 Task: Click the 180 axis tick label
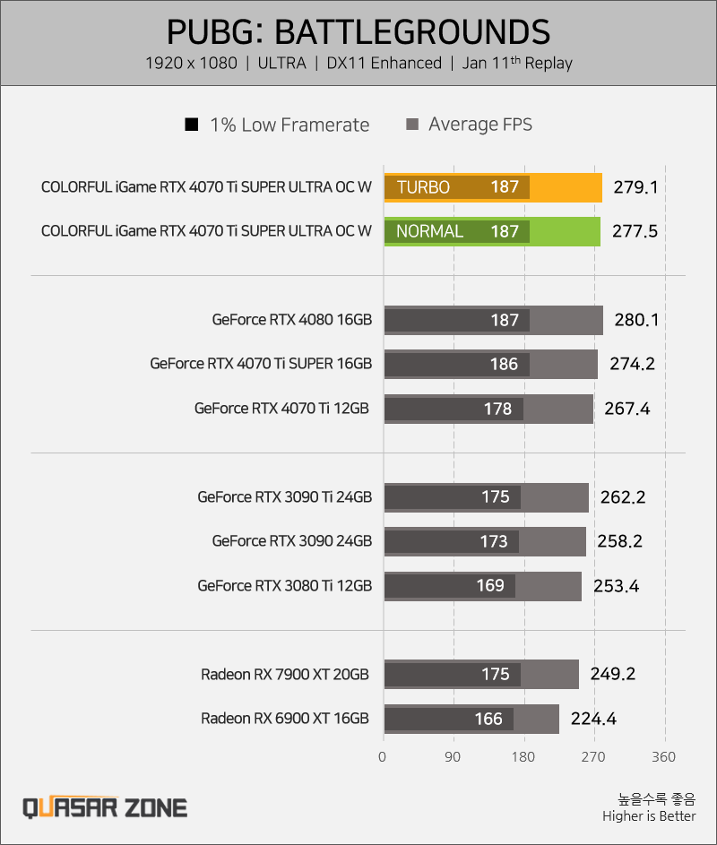pyautogui.click(x=523, y=757)
